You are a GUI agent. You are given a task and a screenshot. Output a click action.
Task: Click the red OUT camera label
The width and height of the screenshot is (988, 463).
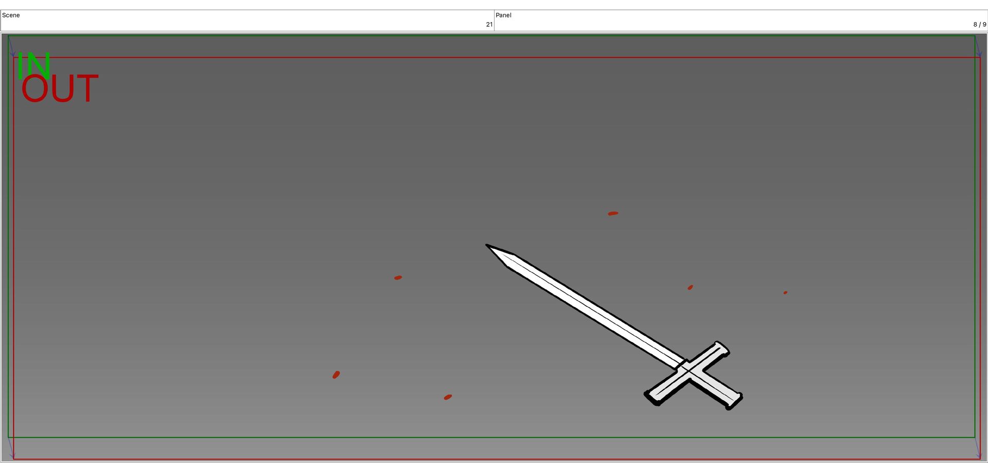point(60,89)
